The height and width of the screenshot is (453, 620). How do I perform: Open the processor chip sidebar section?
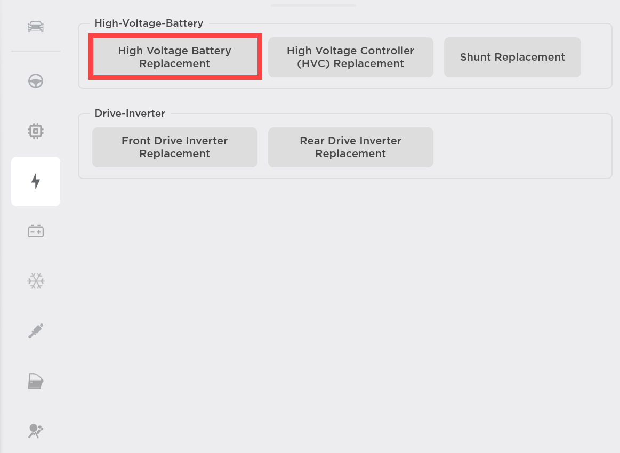coord(36,131)
